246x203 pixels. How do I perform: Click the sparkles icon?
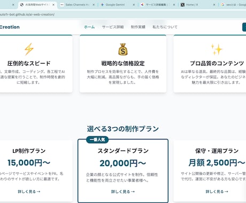[217, 49]
